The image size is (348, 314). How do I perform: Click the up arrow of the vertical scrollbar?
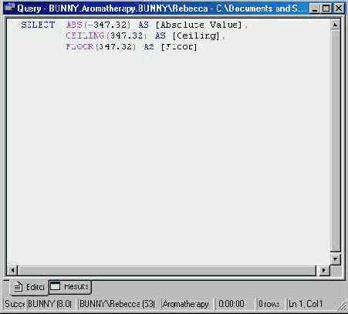click(335, 25)
